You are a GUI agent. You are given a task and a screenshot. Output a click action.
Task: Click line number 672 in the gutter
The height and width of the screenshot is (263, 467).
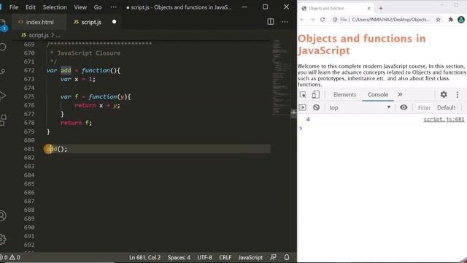click(29, 71)
